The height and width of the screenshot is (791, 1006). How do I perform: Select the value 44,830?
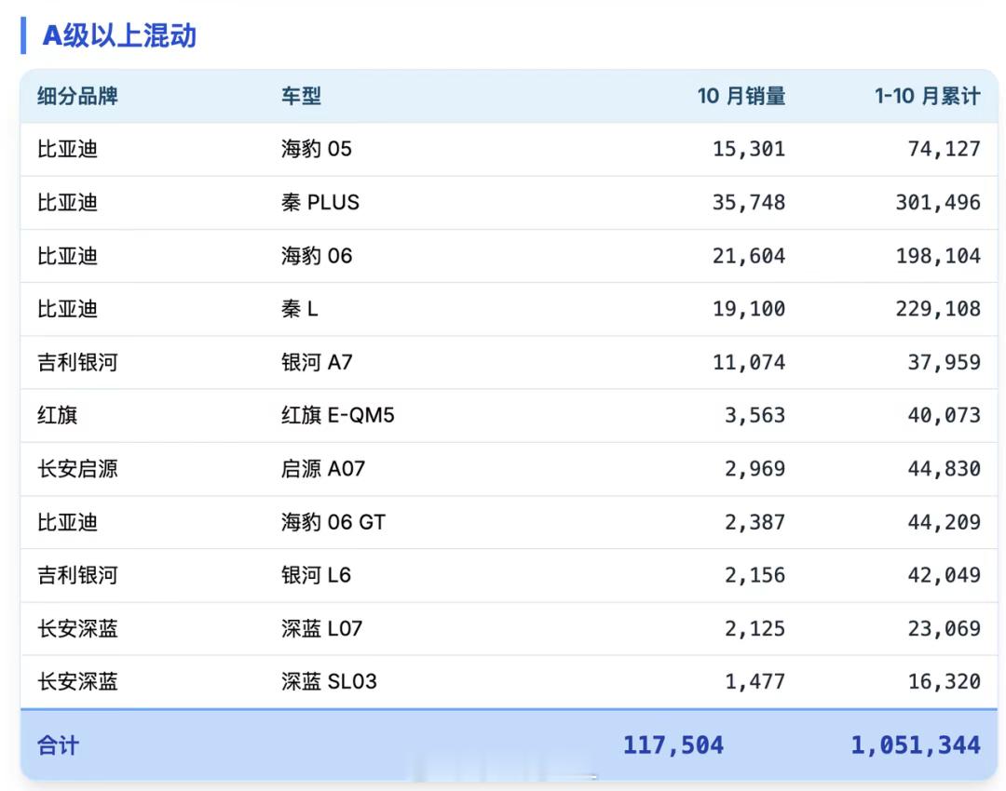tap(944, 469)
